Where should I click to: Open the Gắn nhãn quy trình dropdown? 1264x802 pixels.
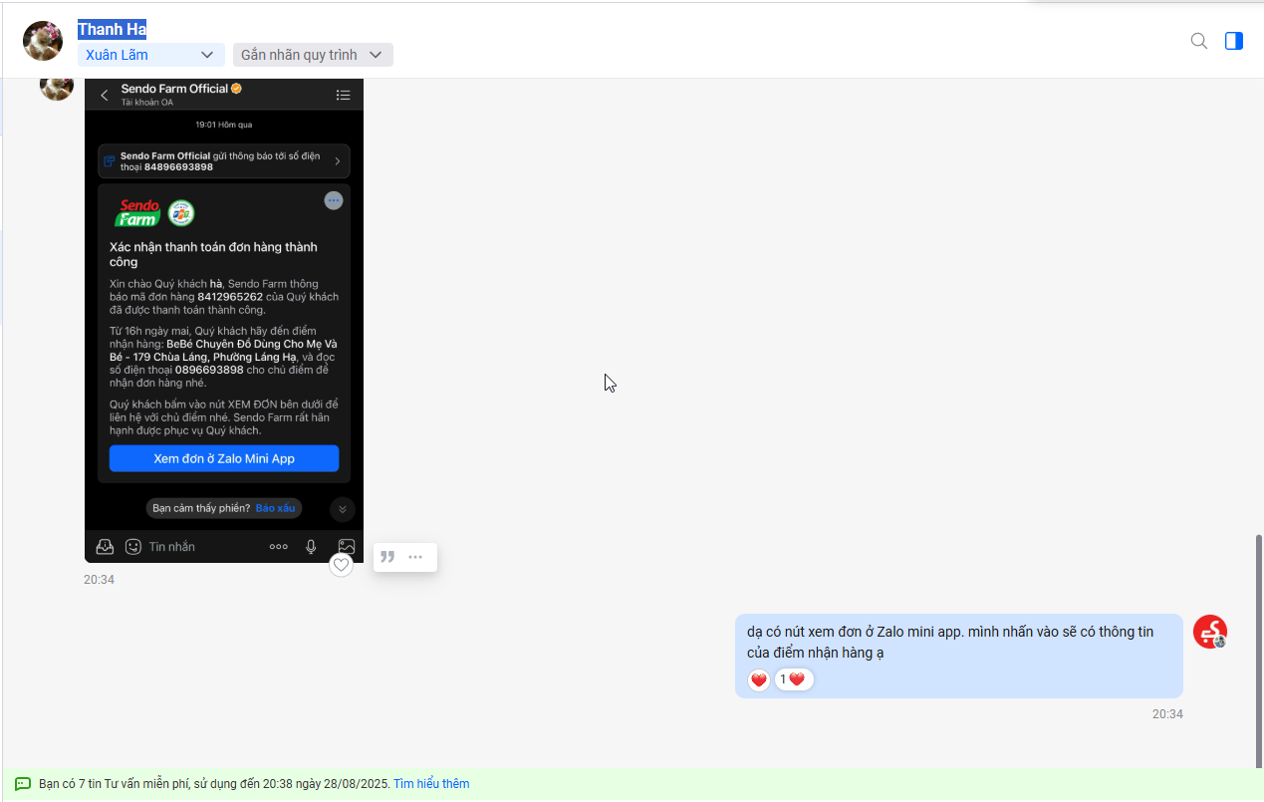(x=313, y=55)
